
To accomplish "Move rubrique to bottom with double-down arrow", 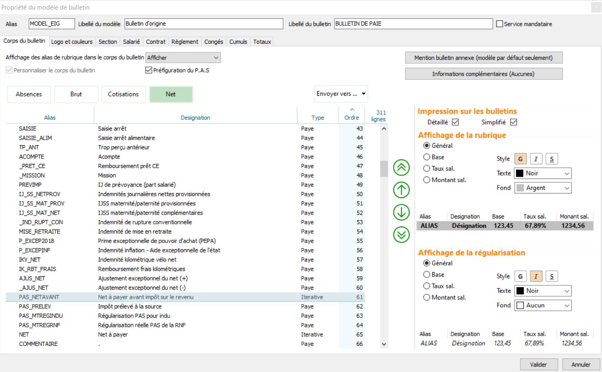I will coord(401,235).
